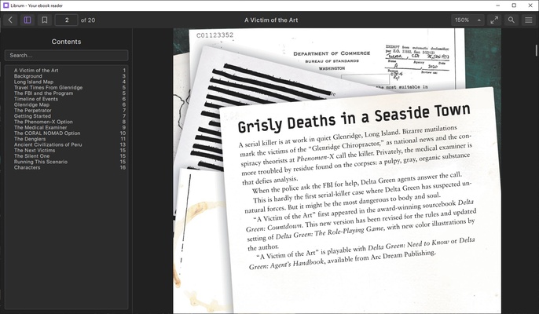Open the bookmarks icon in toolbar

click(45, 20)
